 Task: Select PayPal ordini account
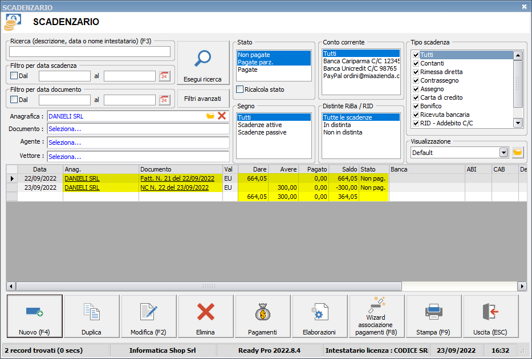pos(361,76)
